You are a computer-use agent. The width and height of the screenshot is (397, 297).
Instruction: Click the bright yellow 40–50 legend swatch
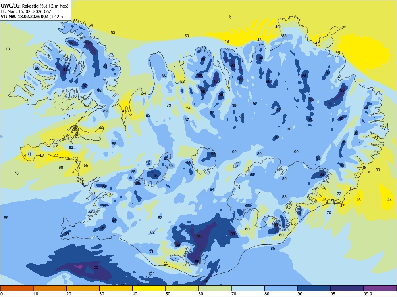click(149, 288)
